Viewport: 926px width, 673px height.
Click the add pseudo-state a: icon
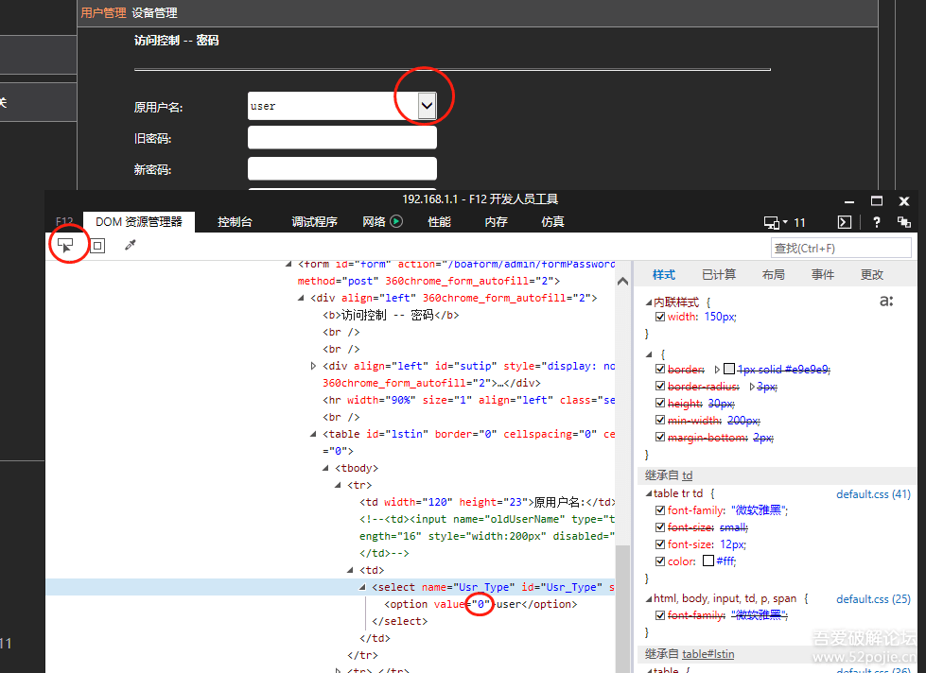pyautogui.click(x=886, y=302)
